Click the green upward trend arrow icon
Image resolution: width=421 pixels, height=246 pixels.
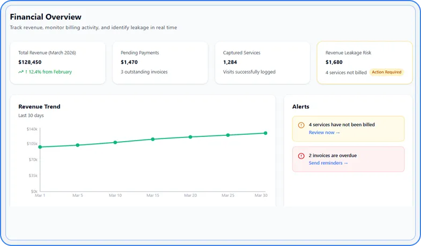(21, 72)
